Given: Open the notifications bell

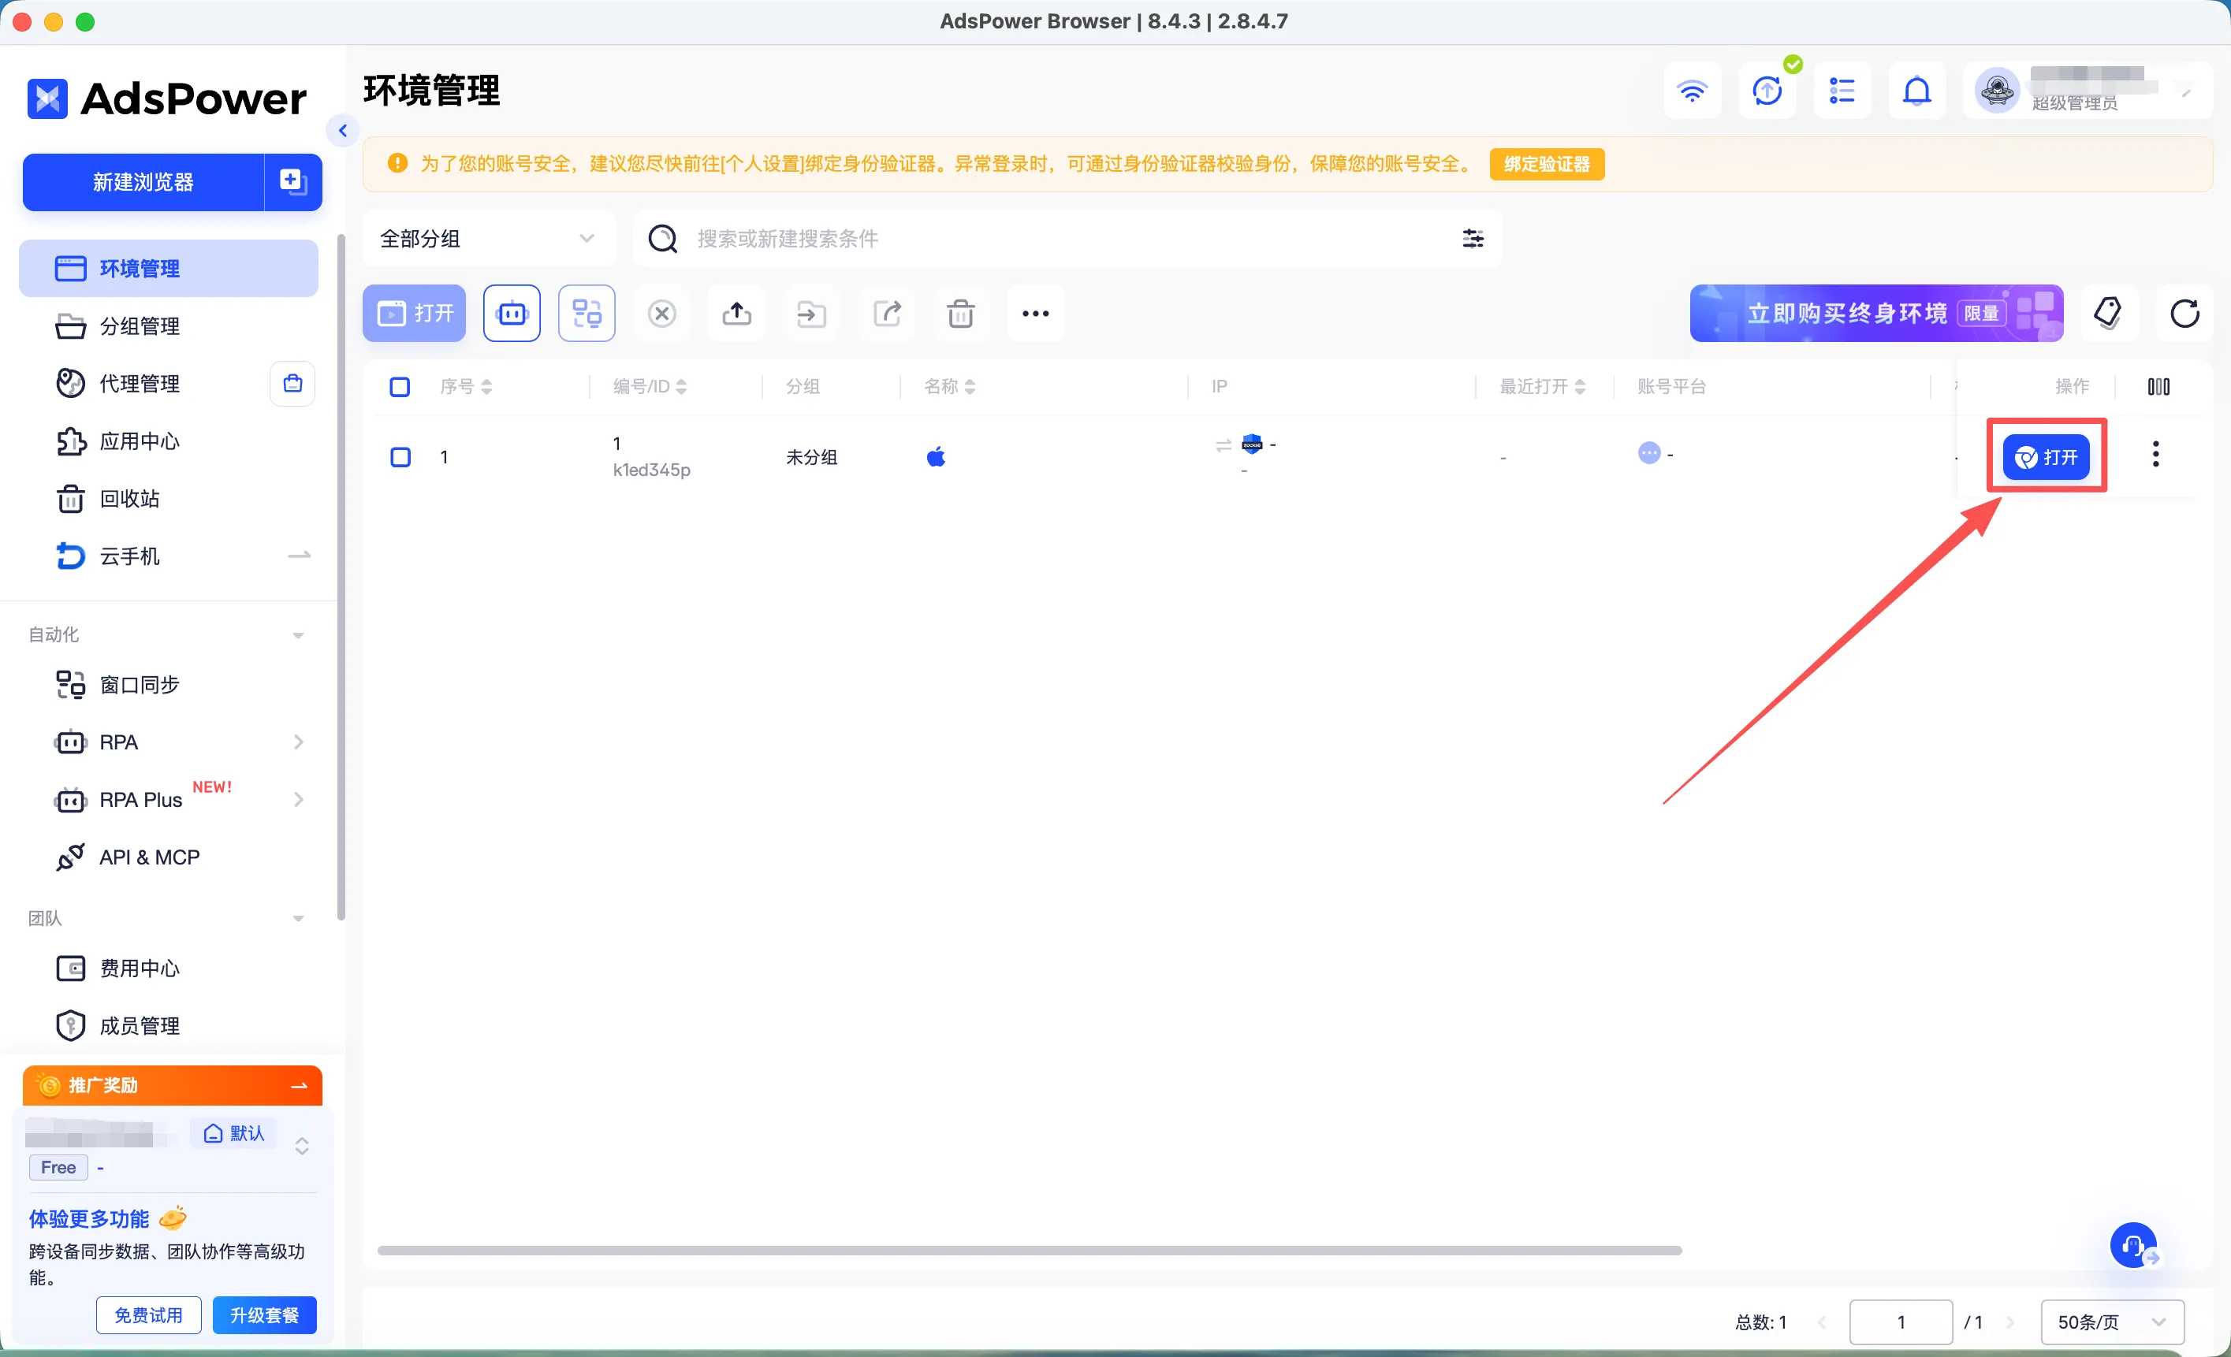Looking at the screenshot, I should point(1916,91).
